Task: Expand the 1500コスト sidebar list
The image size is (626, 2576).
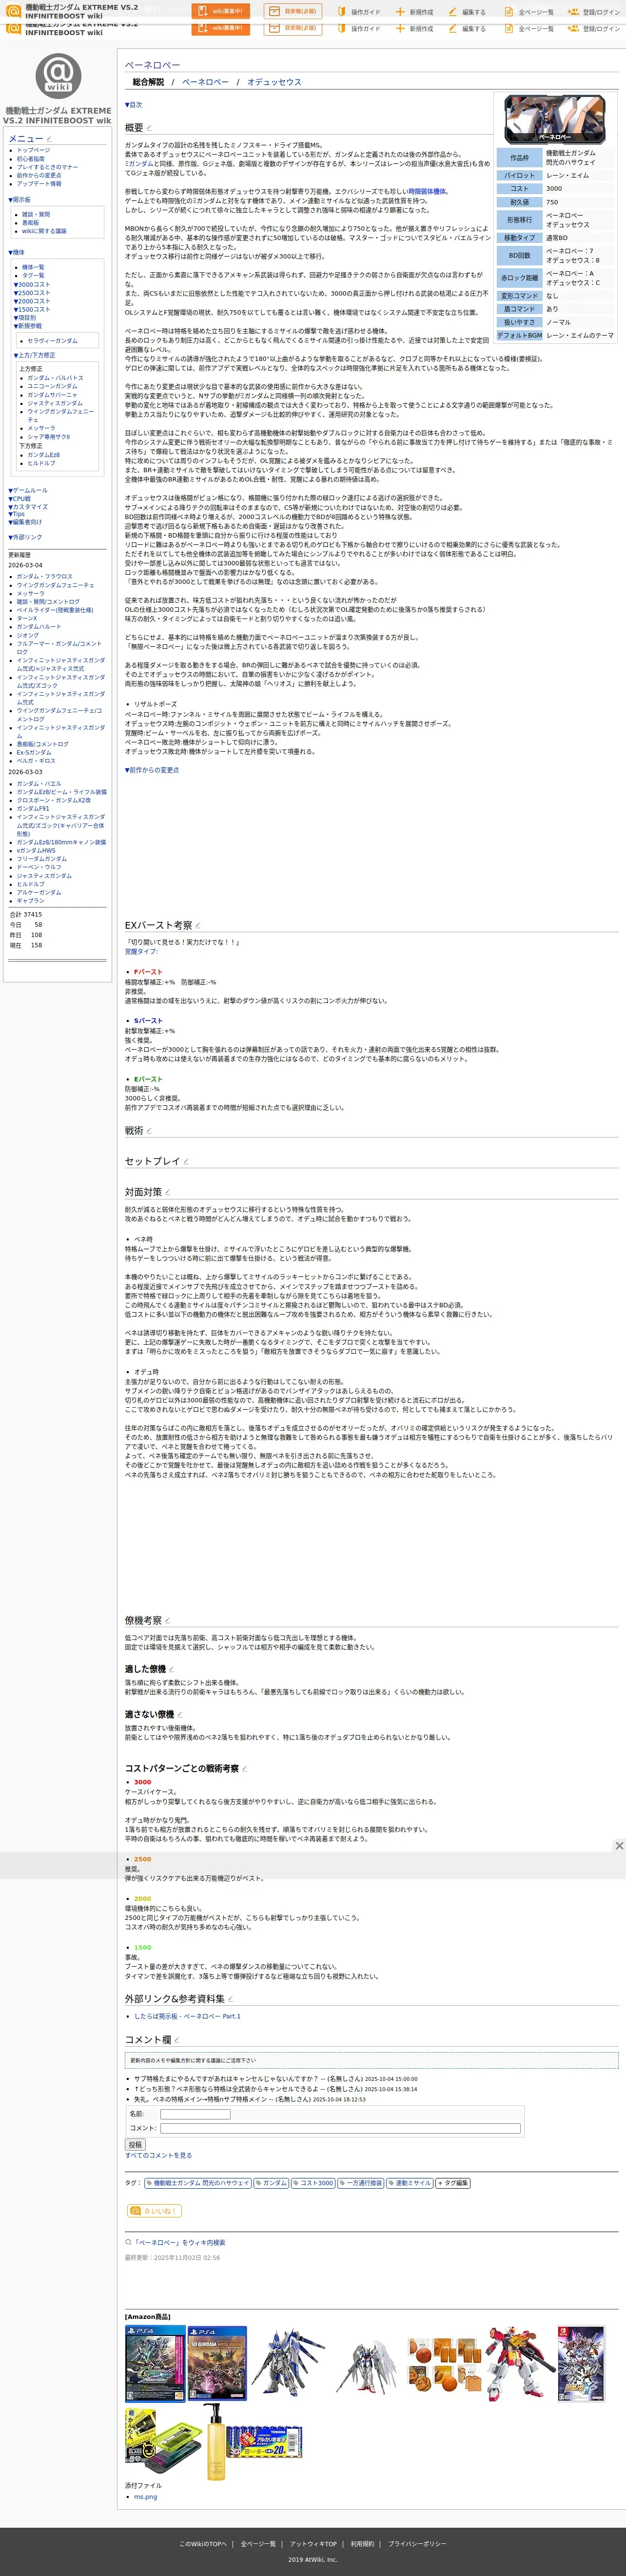Action: [31, 310]
